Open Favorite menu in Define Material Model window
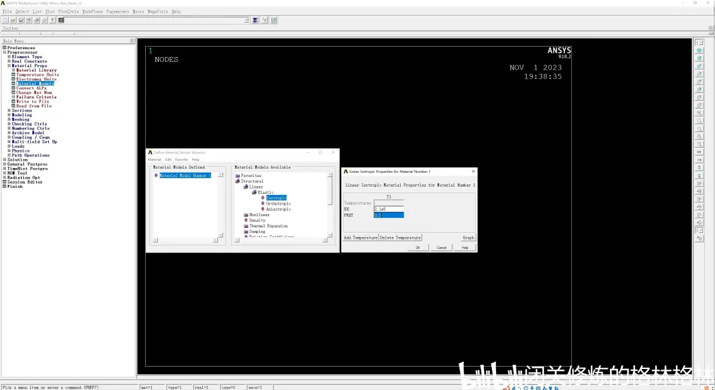Viewport: 715px width, 390px height. click(x=182, y=160)
